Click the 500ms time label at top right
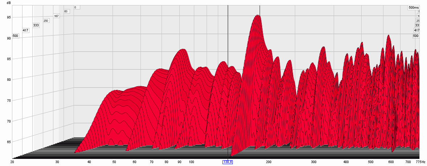427x166 pixels. click(x=414, y=7)
